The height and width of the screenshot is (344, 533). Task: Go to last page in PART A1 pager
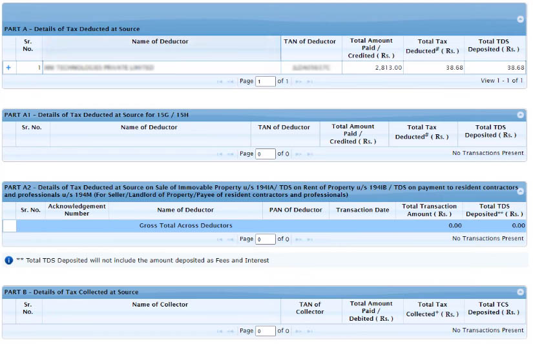[x=309, y=154]
